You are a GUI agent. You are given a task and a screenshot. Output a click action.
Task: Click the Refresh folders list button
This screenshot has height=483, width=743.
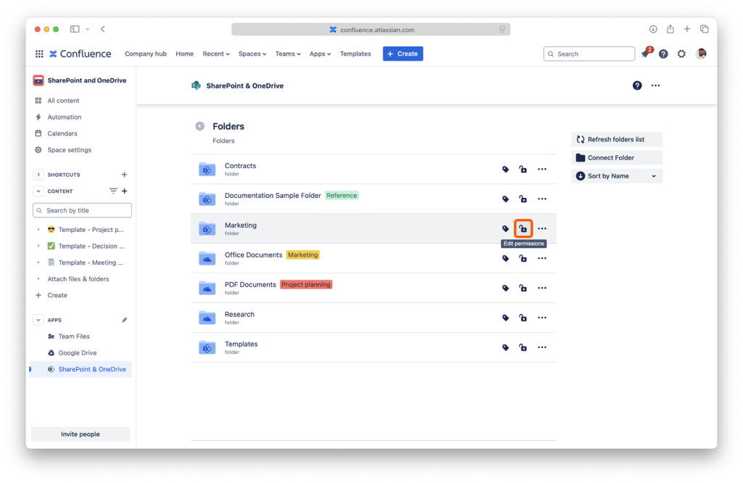click(617, 139)
